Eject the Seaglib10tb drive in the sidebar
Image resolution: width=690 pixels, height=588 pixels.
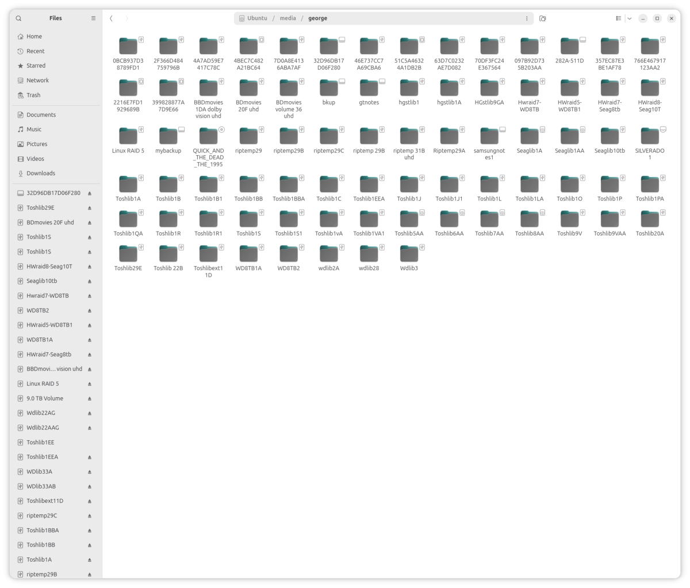[x=89, y=280]
